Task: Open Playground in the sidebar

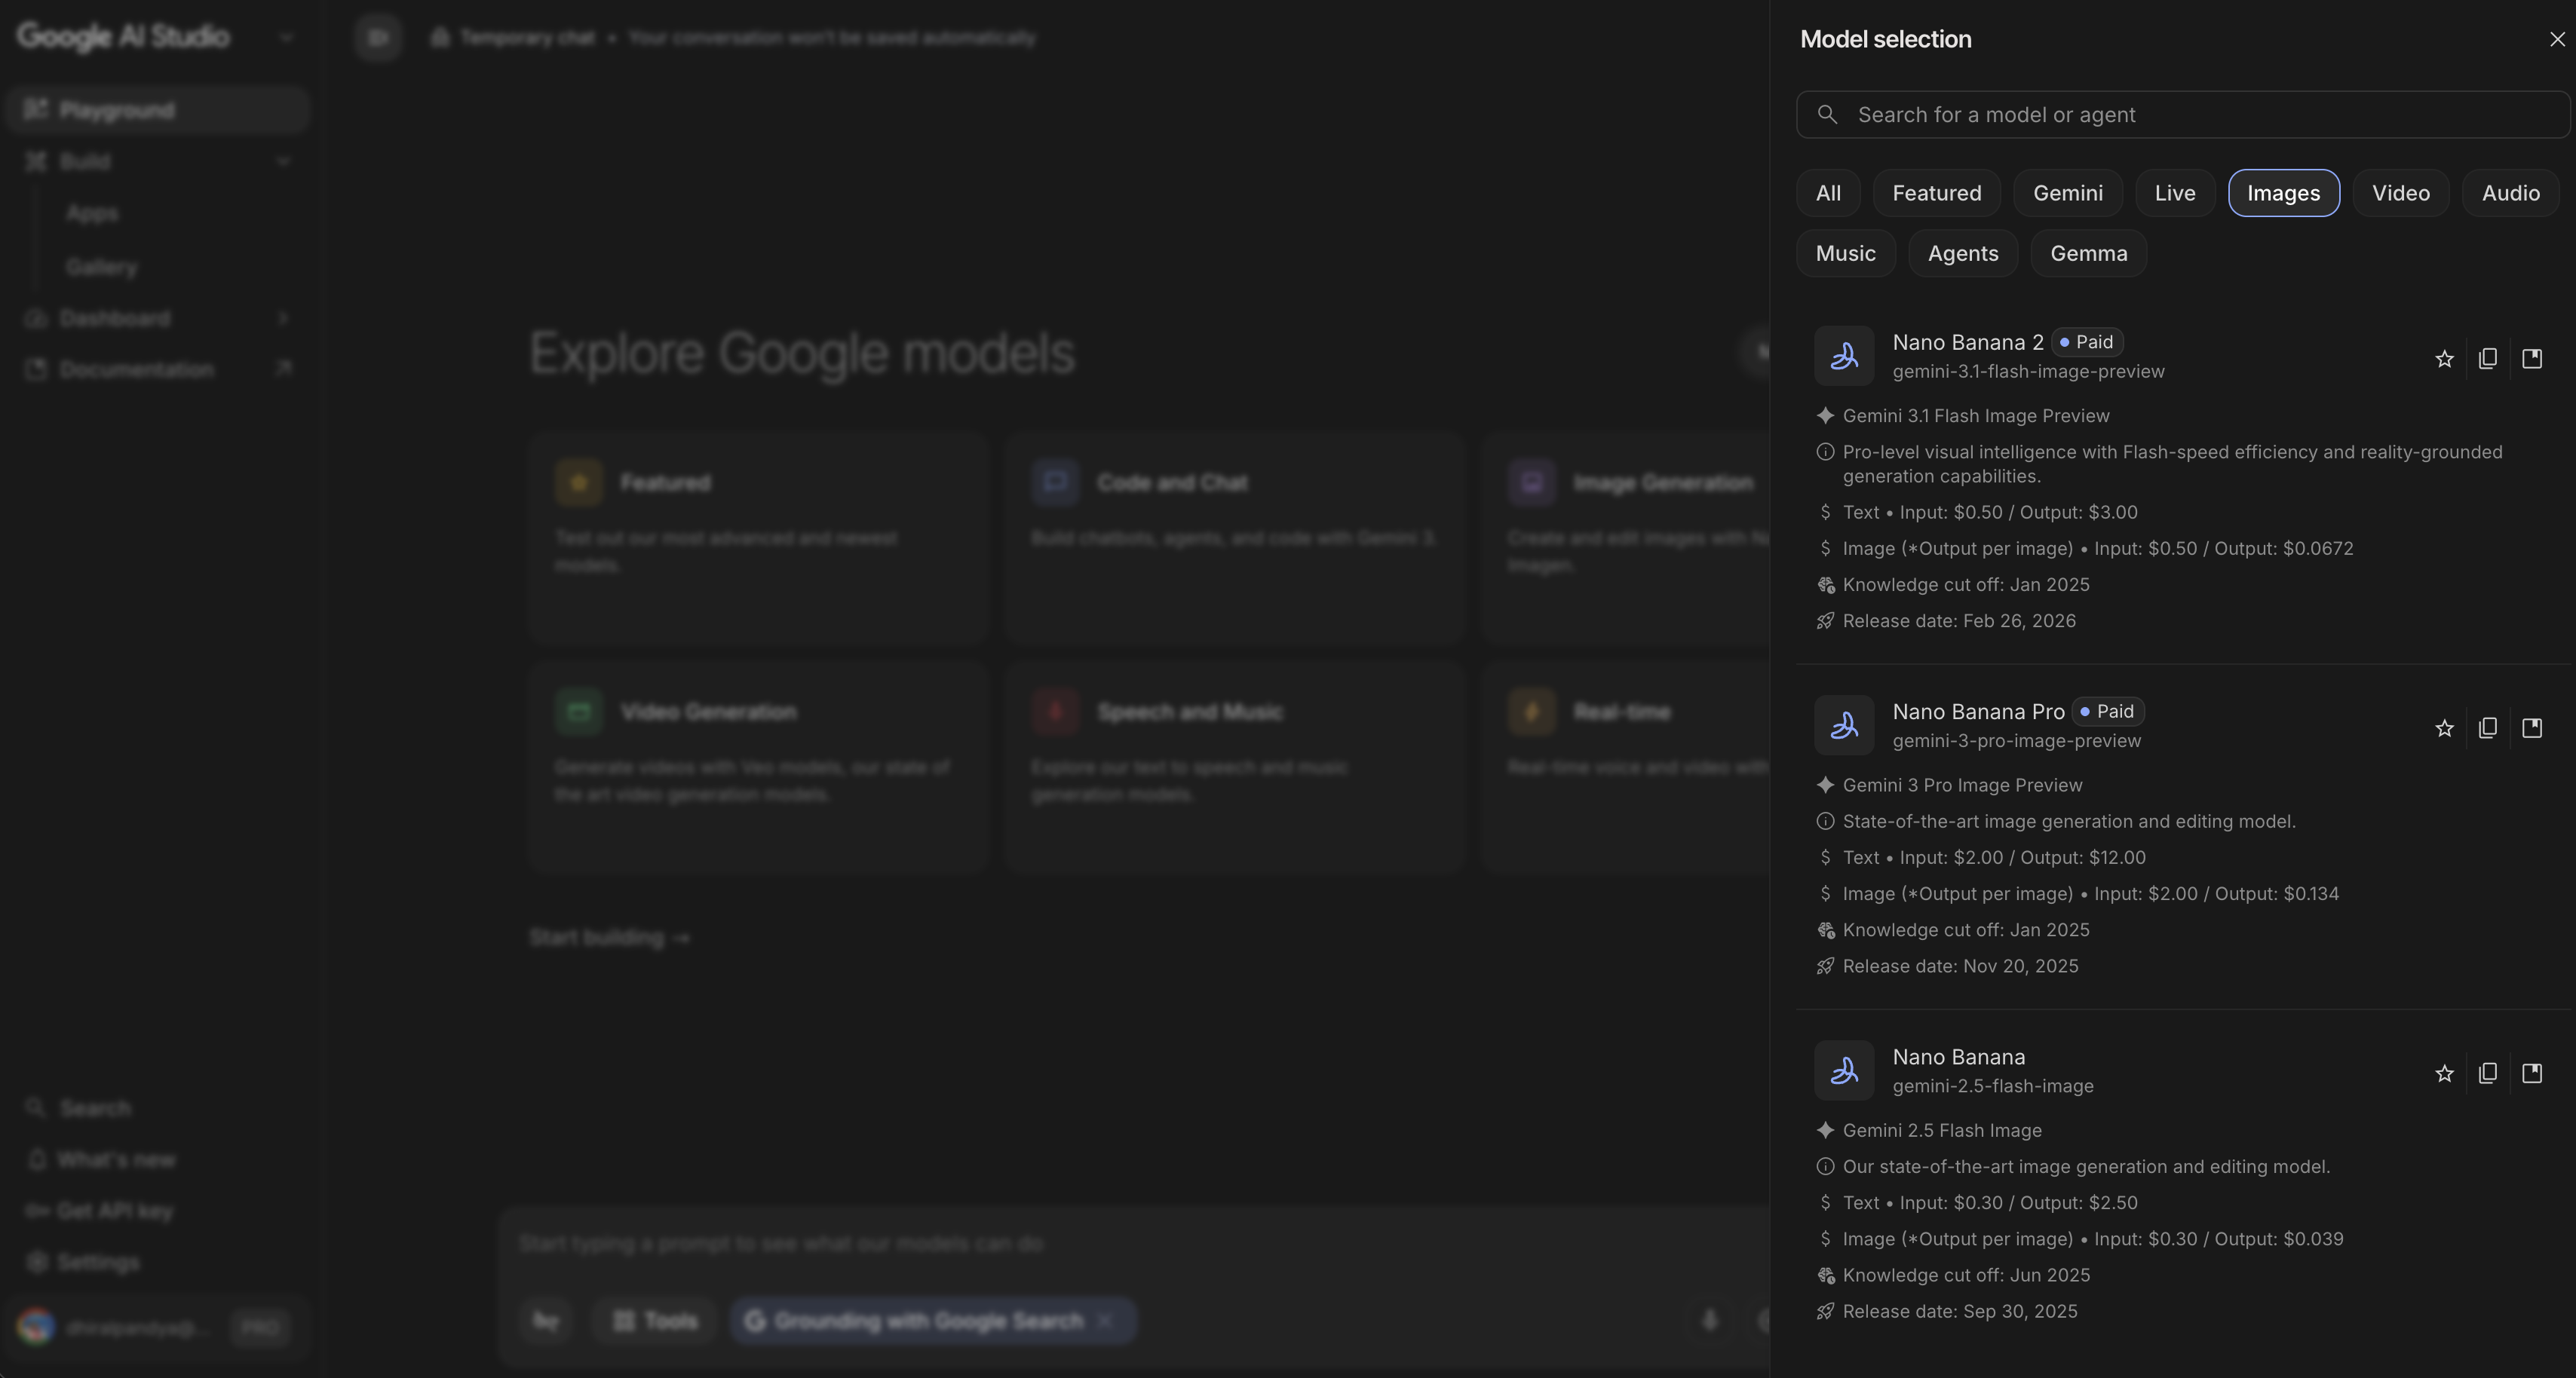Action: pos(157,110)
